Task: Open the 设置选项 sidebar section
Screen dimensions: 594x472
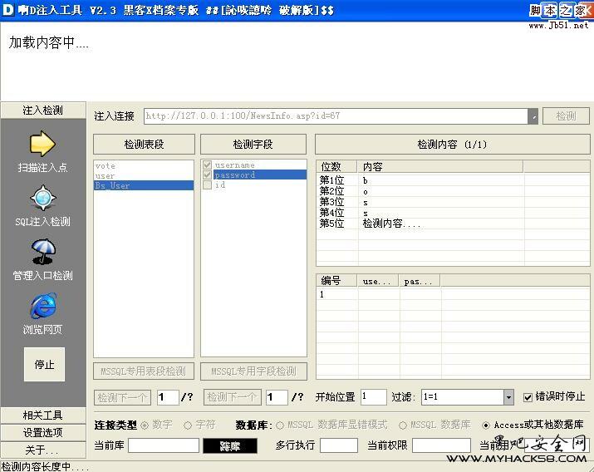Action: (x=43, y=433)
